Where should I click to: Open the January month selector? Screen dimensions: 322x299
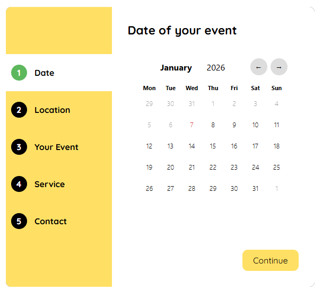click(x=176, y=68)
